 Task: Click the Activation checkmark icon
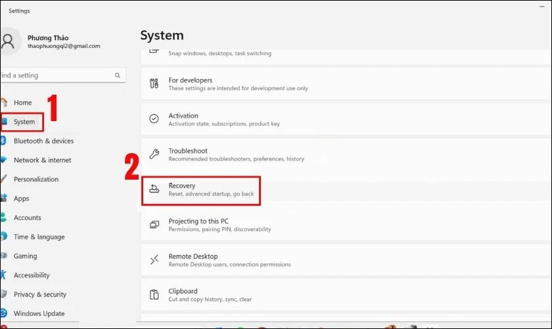[154, 119]
